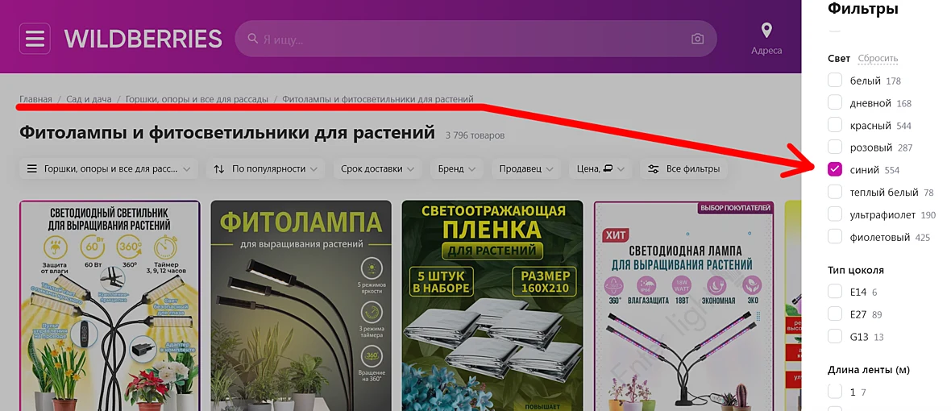Click the sort arrows icon by По популярности
Image resolution: width=951 pixels, height=411 pixels.
tap(219, 169)
